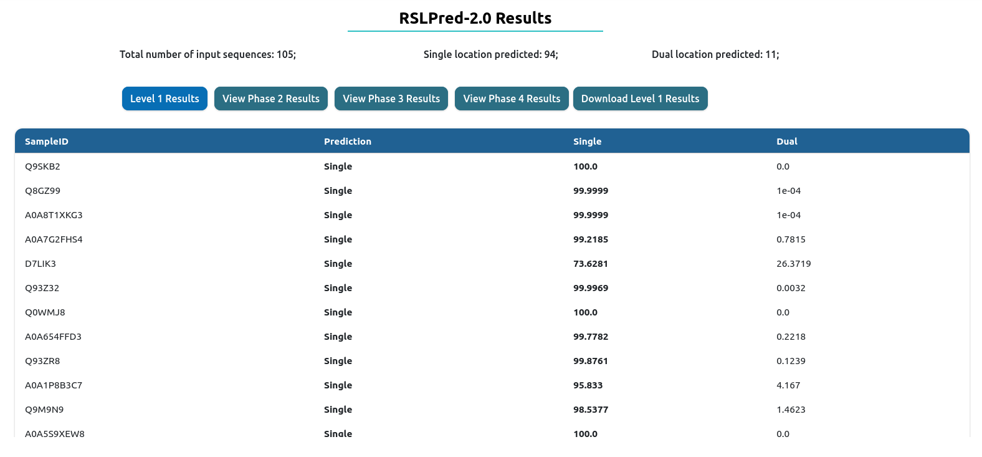
Task: Click sample A0A7G2FHS4 row
Action: [x=54, y=239]
